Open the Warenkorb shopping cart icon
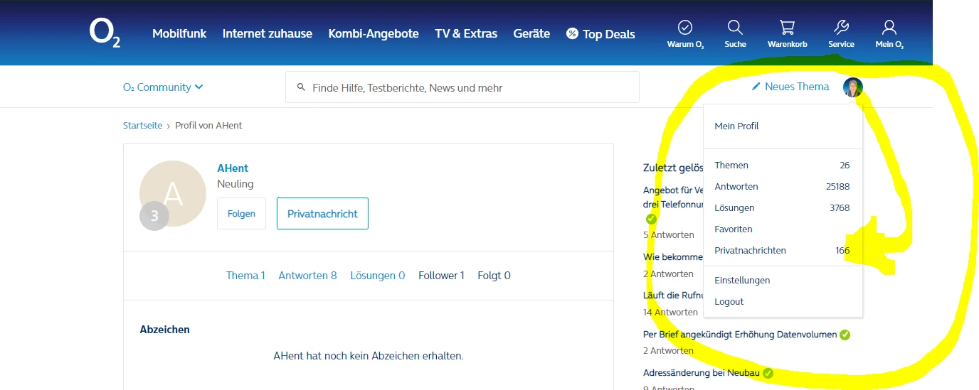The width and height of the screenshot is (979, 390). (787, 28)
